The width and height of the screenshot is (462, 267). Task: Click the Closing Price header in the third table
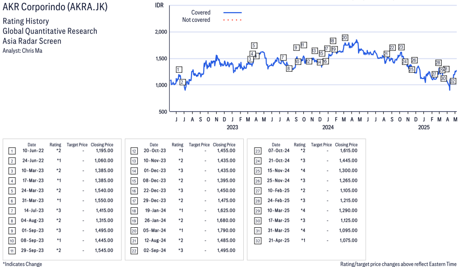pos(346,145)
